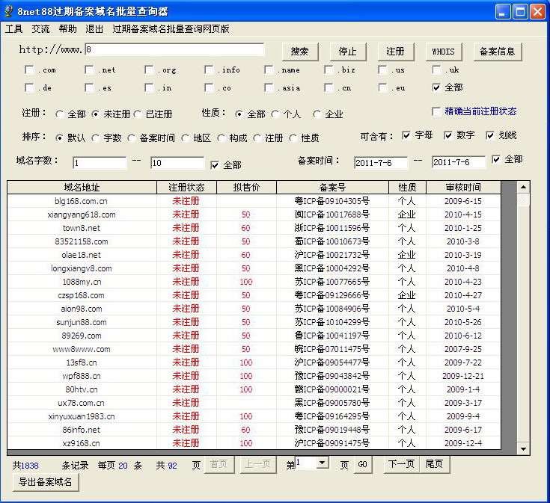Select 全部 radio under 注册
The image size is (550, 503).
tap(59, 114)
